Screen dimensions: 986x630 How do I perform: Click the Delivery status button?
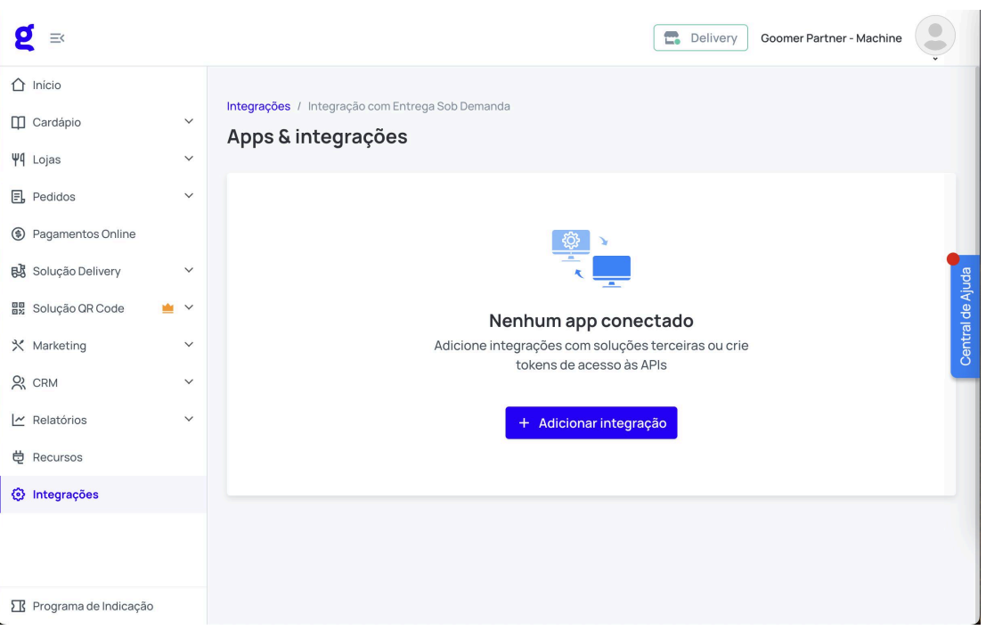pos(700,38)
